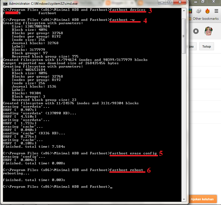Image resolution: width=221 pixels, height=205 pixels.
Task: Click 'Blocks: 3177979' line
Action: coord(28,50)
